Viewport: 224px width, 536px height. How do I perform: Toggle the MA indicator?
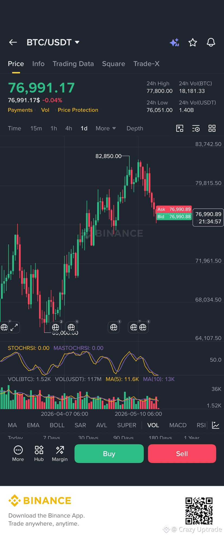(x=12, y=425)
